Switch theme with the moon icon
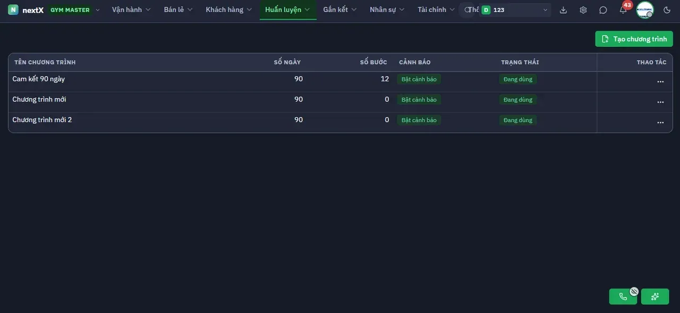The width and height of the screenshot is (680, 313). (667, 10)
